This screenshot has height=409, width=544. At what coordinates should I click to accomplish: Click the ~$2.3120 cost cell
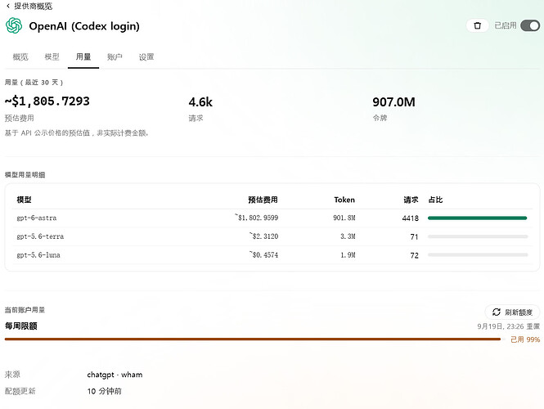click(x=263, y=236)
